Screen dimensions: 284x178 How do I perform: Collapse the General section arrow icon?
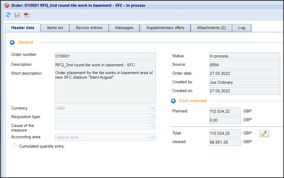pos(12,42)
